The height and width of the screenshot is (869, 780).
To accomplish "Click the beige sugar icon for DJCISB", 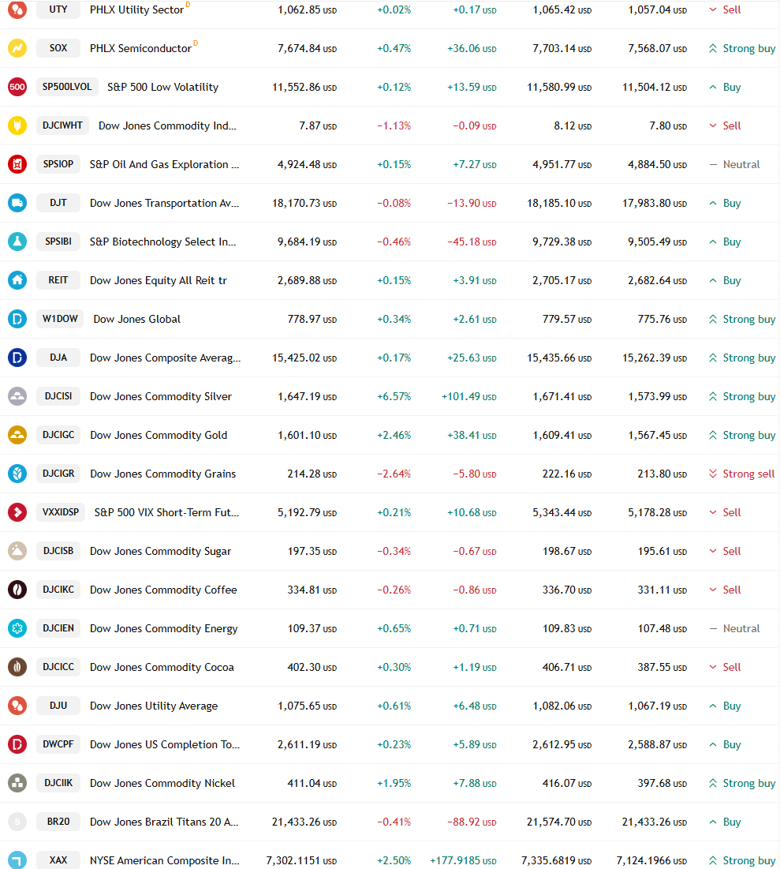I will (17, 551).
